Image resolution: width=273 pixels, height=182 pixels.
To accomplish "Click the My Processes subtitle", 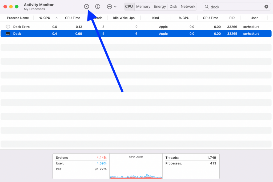I will point(34,9).
